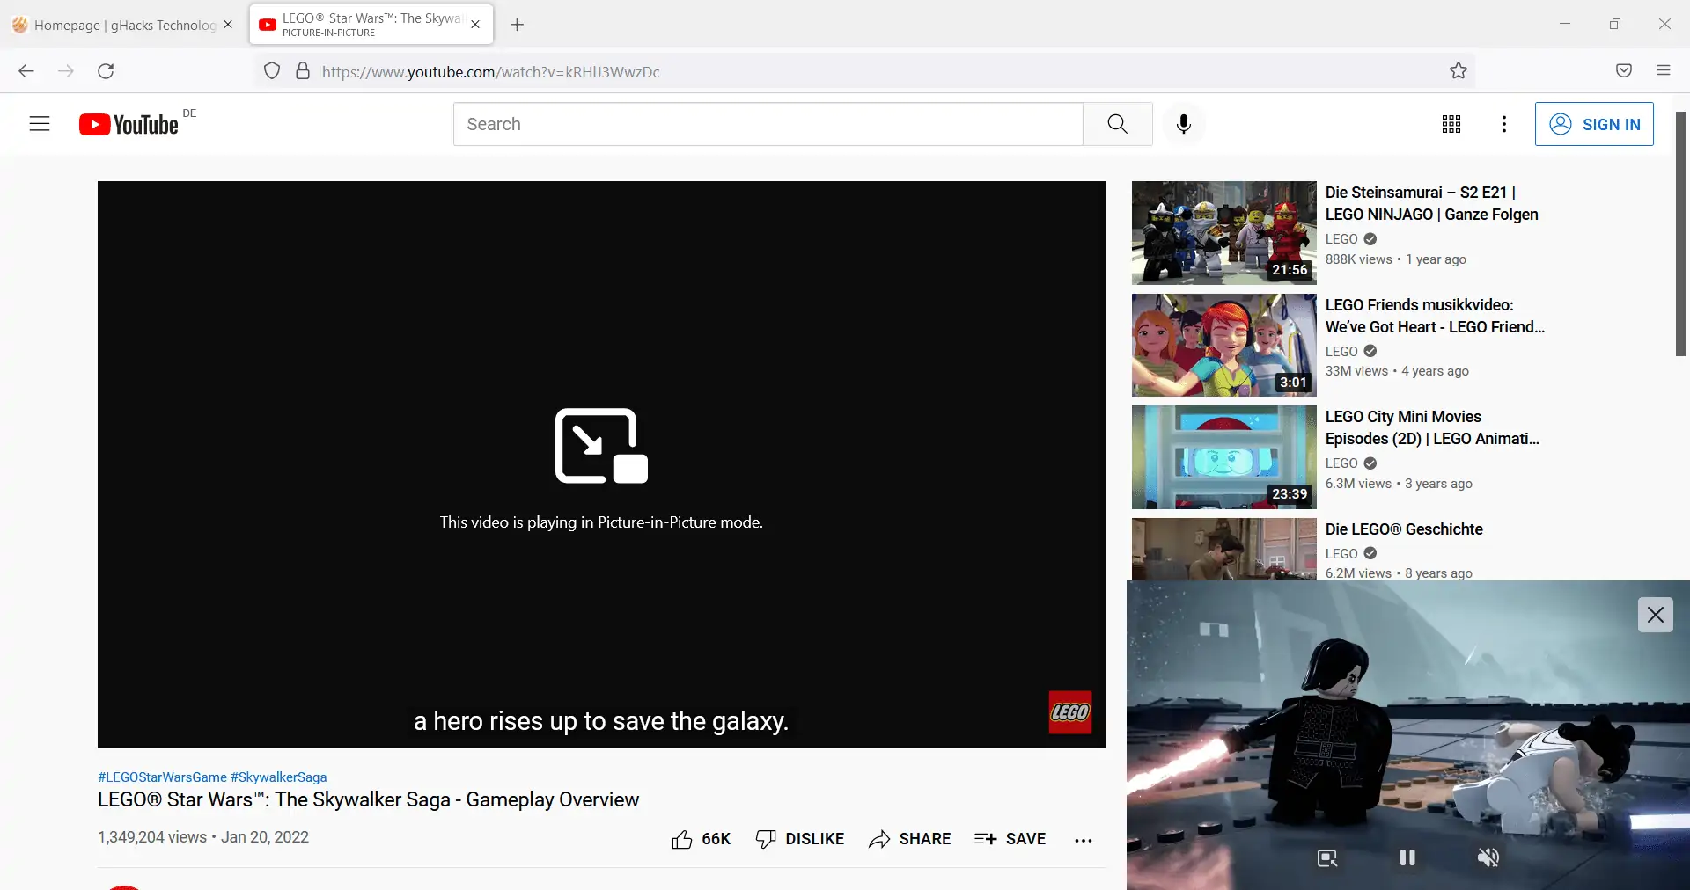Click LEGO Friends We've Got Heart title
The width and height of the screenshot is (1690, 890).
1436,316
